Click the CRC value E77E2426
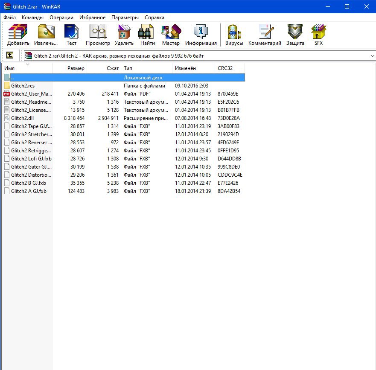376x370 pixels. pyautogui.click(x=228, y=183)
